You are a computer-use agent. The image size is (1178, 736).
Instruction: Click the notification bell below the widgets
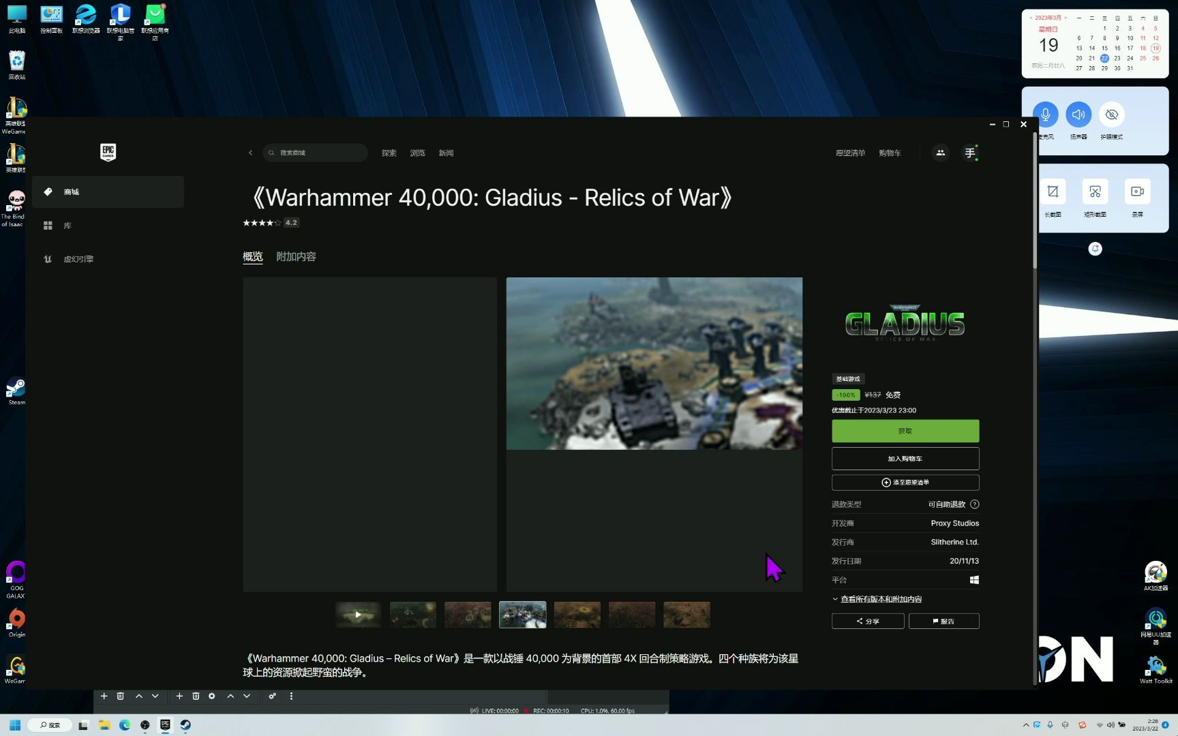click(1095, 249)
